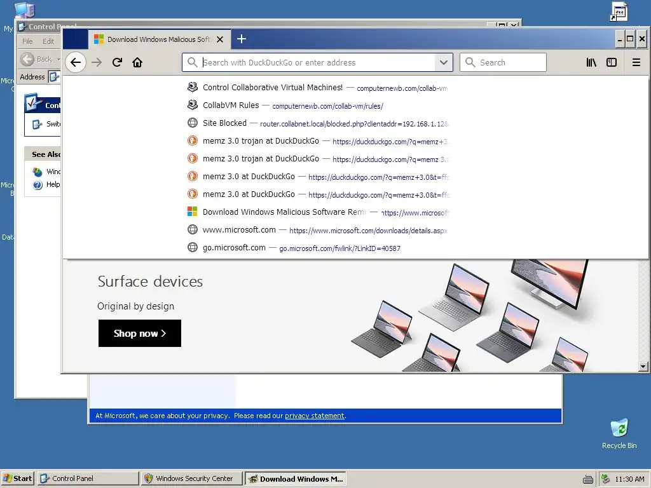This screenshot has width=651, height=488.
Task: Open www.microsoft.com downloads details suggestion
Action: tap(318, 230)
